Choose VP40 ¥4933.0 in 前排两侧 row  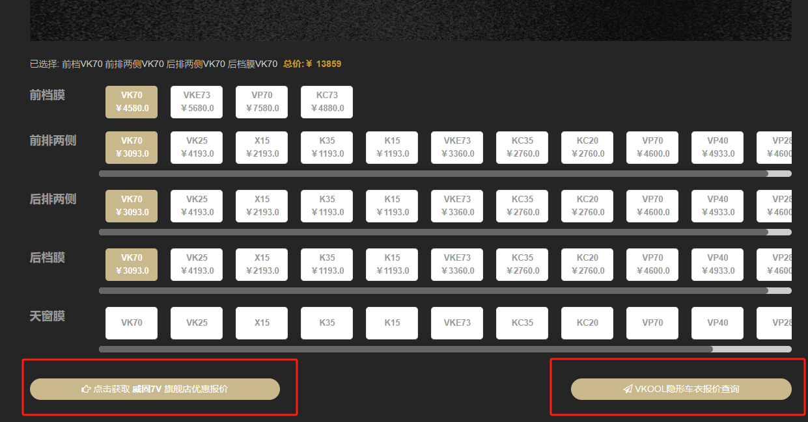click(717, 148)
